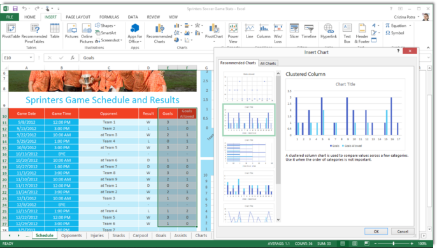Switch to the DATA tab
Viewport: 437px width, 248px height.
pos(133,17)
